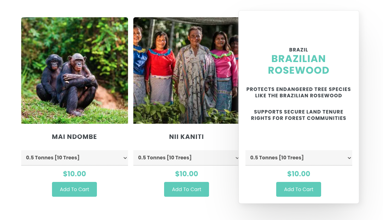Click the endangered tree species description
This screenshot has width=383, height=220.
pos(298,92)
